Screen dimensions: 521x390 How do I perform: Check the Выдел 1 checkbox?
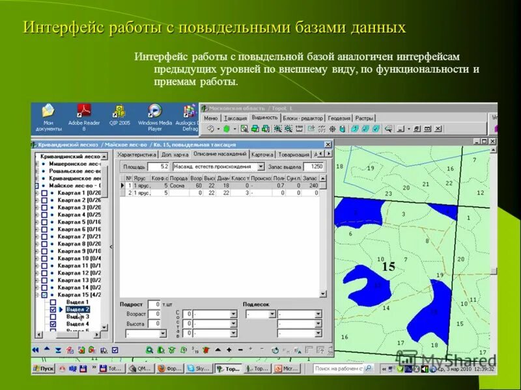tap(52, 302)
